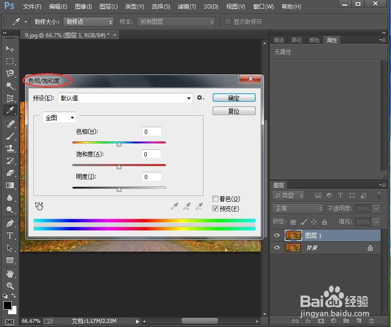Open the 正常 blend mode dropdown
Viewport: 391px width, 327px height.
298,208
